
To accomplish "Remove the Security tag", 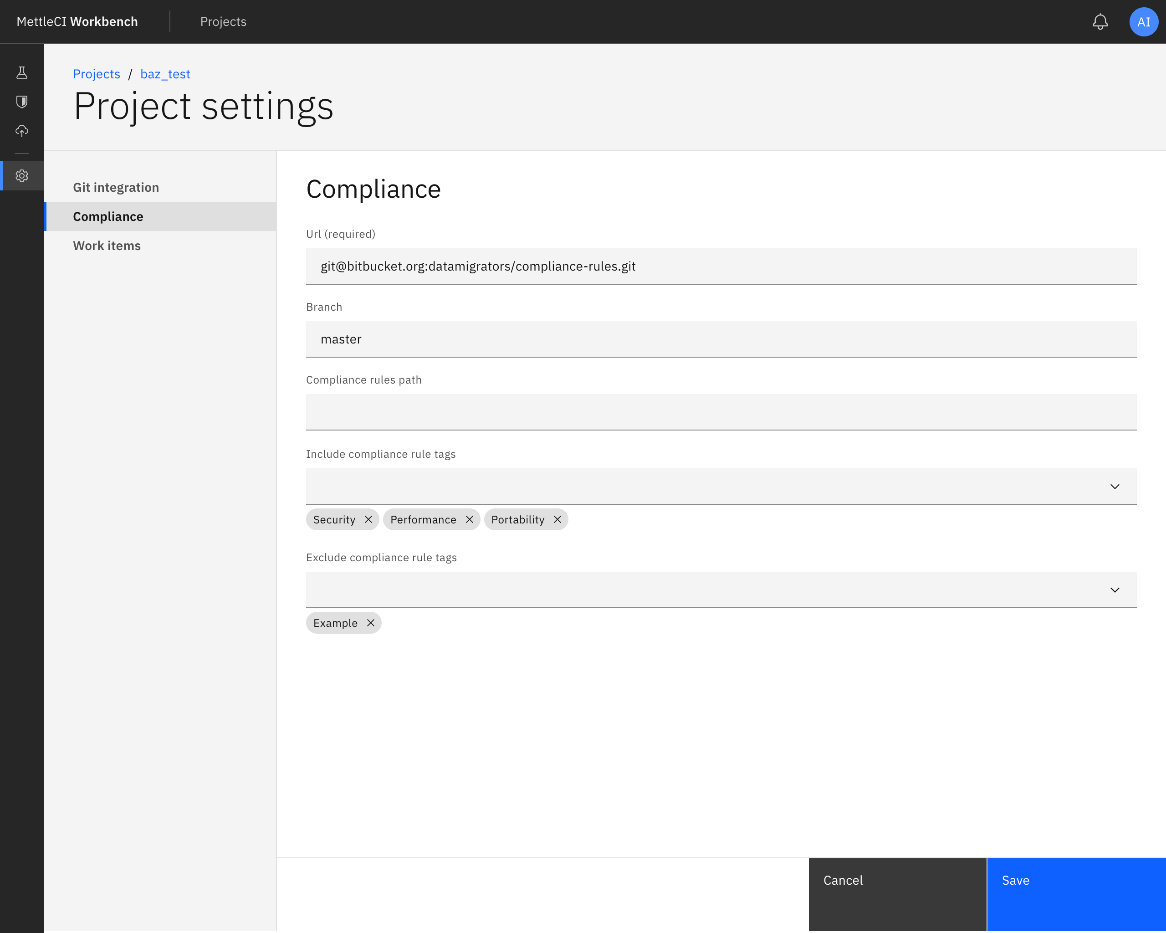I will coord(369,519).
